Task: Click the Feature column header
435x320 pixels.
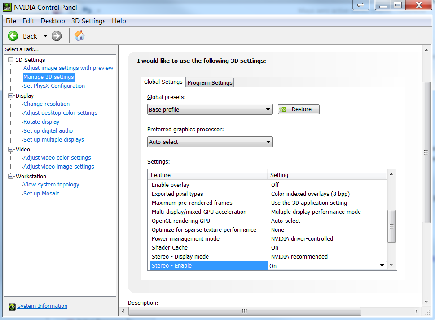Action: [x=207, y=175]
